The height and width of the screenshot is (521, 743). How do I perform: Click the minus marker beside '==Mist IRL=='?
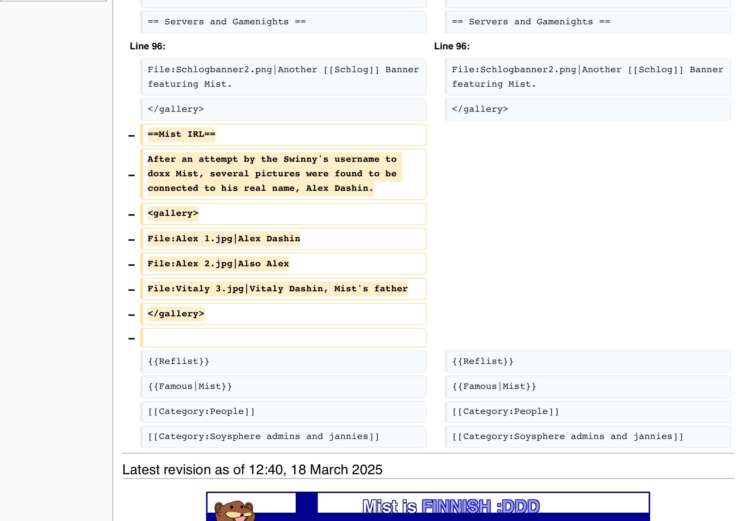click(131, 136)
